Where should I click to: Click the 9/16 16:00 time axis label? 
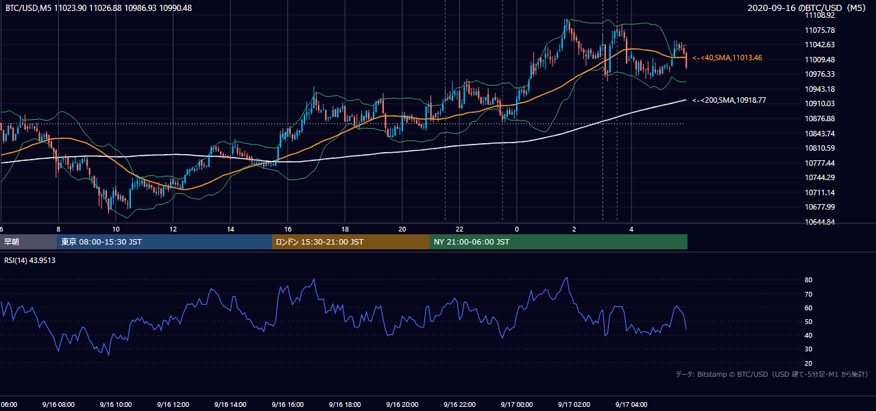288,405
